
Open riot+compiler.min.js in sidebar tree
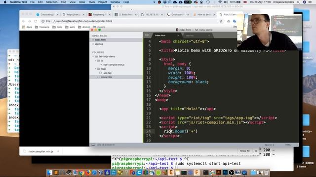[x=114, y=64]
